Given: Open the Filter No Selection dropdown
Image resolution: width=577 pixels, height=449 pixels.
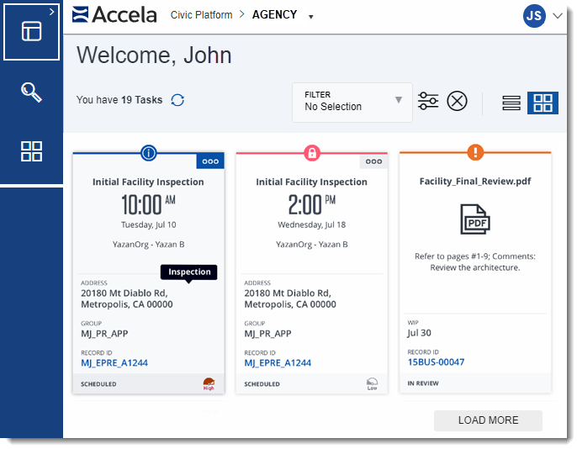Looking at the screenshot, I should point(352,102).
